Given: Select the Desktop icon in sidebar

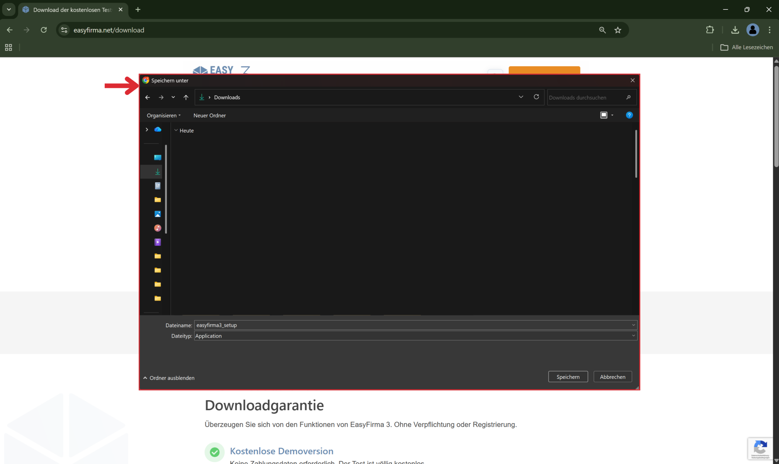Looking at the screenshot, I should pyautogui.click(x=158, y=158).
